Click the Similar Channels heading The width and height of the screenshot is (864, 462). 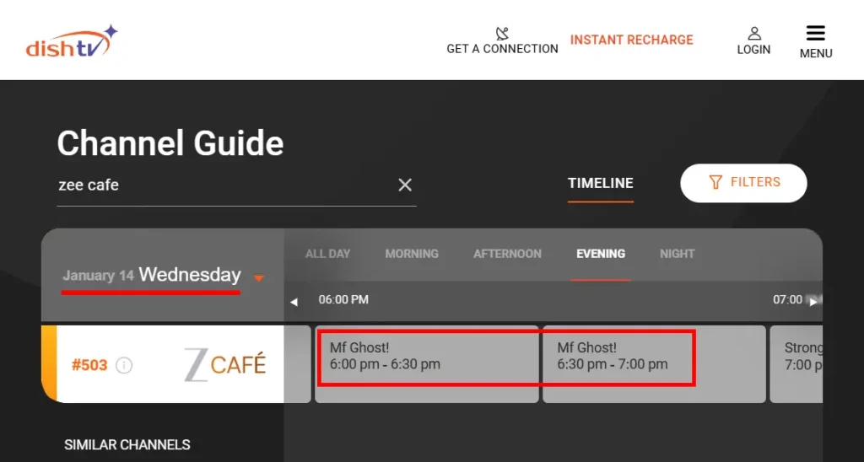tap(127, 445)
